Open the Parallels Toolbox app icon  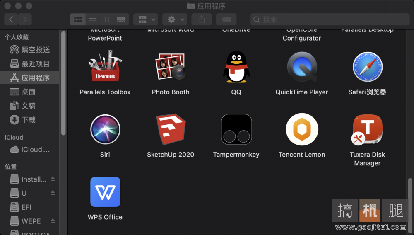(105, 67)
